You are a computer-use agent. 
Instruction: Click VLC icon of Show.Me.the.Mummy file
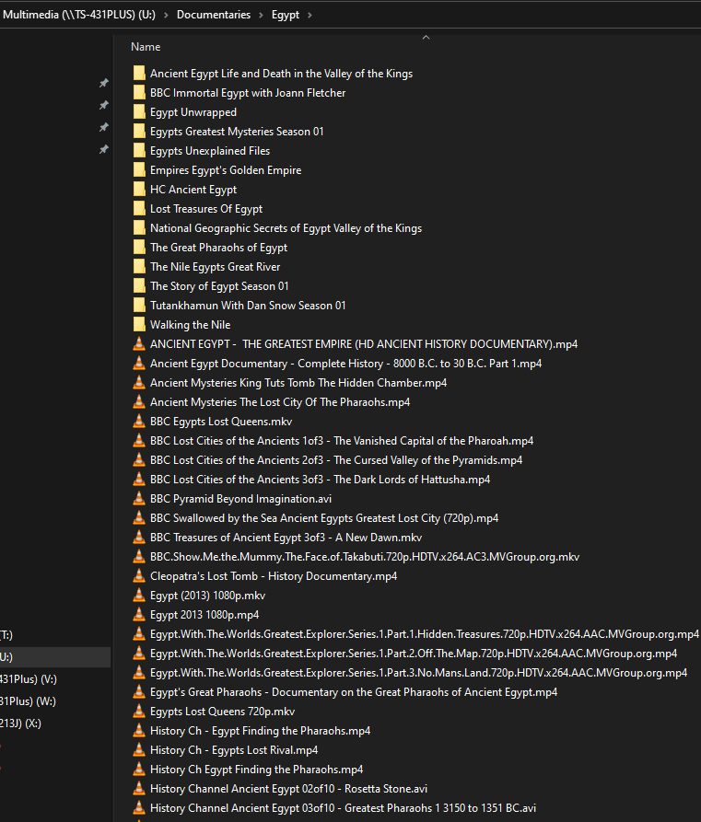[x=139, y=556]
